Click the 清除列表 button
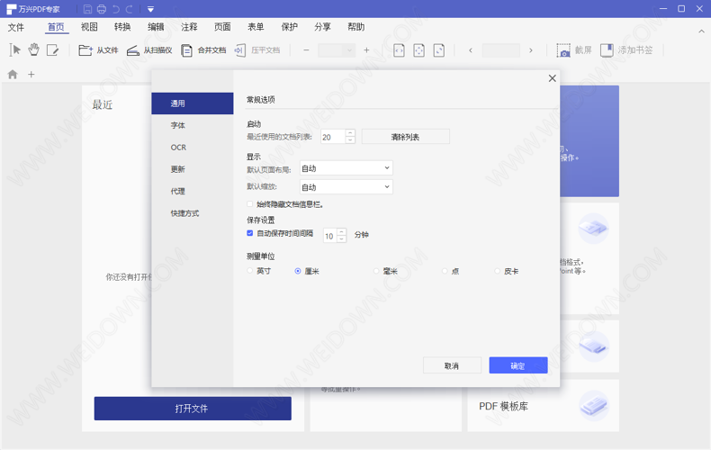This screenshot has height=450, width=711. click(405, 137)
